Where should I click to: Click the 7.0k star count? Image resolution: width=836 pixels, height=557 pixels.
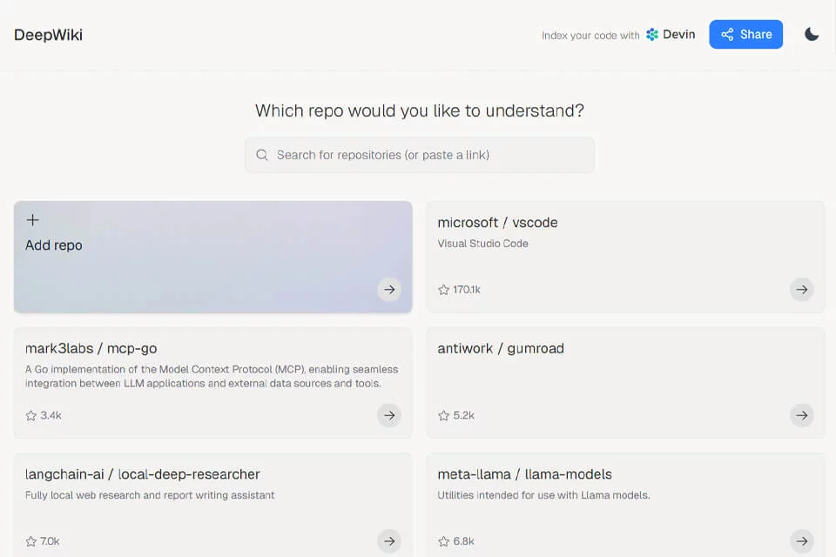[x=50, y=541]
